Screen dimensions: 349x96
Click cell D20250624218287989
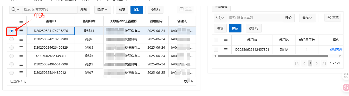click(x=51, y=39)
